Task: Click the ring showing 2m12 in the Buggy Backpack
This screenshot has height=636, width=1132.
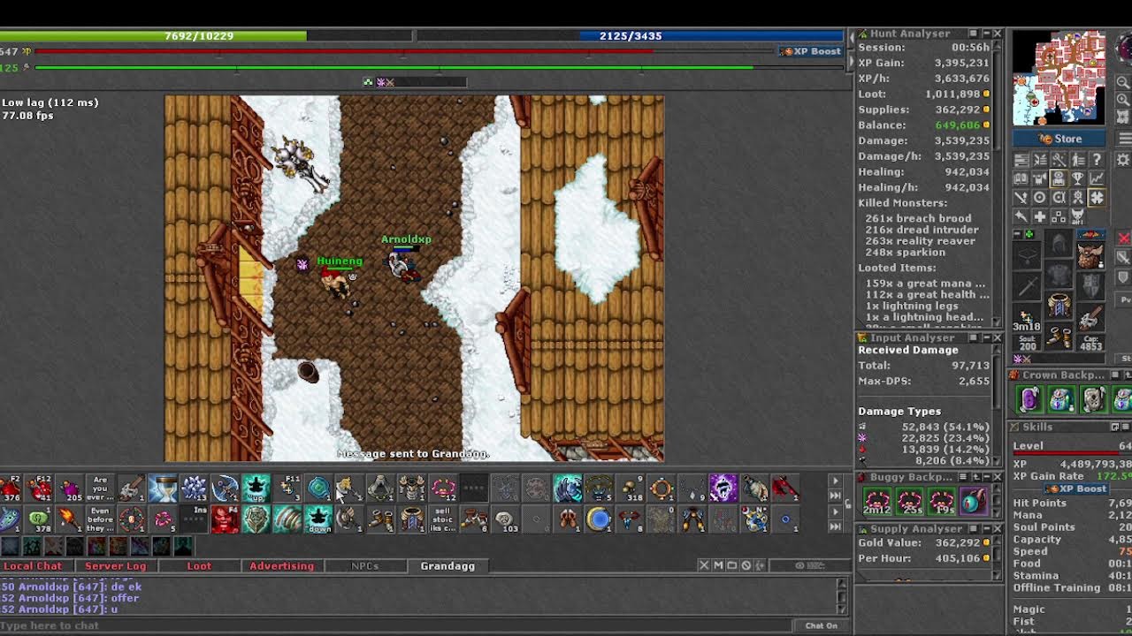Action: 876,501
